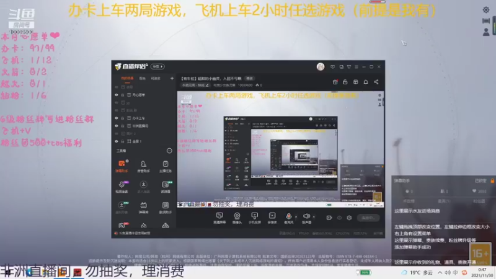This screenshot has height=279, width=496.
Task: Select the first scene tab (highlighted orange)
Action: pyautogui.click(x=127, y=79)
